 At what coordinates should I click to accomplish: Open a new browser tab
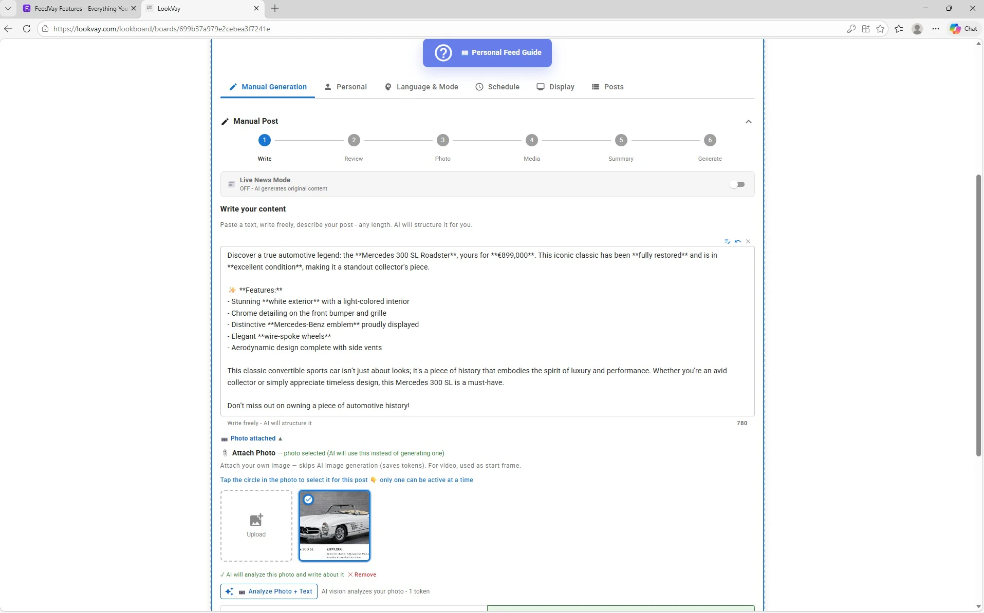click(x=275, y=9)
